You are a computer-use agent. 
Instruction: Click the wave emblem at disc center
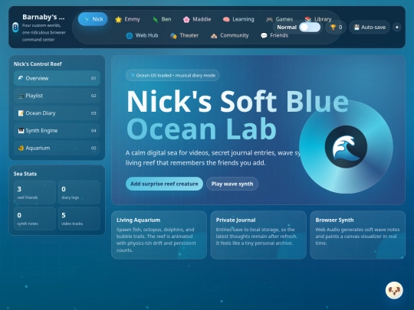coord(346,147)
